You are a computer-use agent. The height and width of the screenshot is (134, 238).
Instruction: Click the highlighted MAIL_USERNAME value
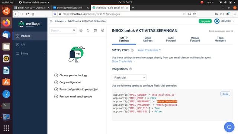pos(167,101)
